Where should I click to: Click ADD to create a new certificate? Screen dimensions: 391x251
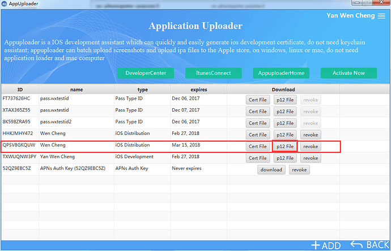326,245
